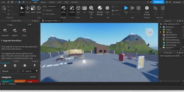This screenshot has width=184, height=92.
Task: Switch to the PLUGINS ribbon tab
Action: click(x=75, y=2)
